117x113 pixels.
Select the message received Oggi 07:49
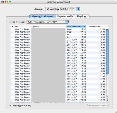(58, 32)
